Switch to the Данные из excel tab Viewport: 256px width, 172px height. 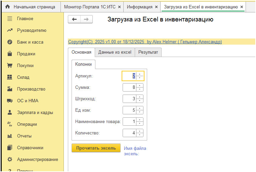tap(115, 52)
